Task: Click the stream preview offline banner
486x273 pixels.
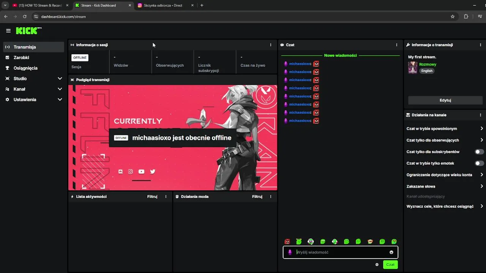Action: 173,138
